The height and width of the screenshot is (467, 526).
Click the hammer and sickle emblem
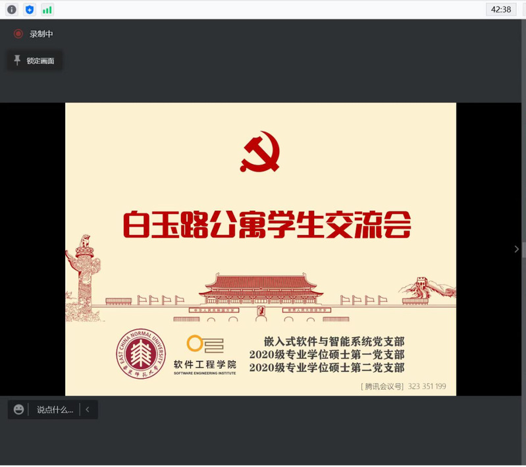(x=260, y=151)
